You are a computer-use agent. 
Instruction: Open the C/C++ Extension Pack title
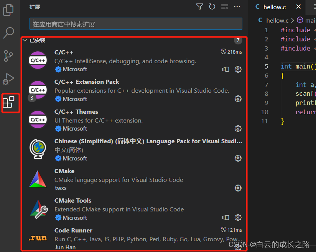(87, 82)
